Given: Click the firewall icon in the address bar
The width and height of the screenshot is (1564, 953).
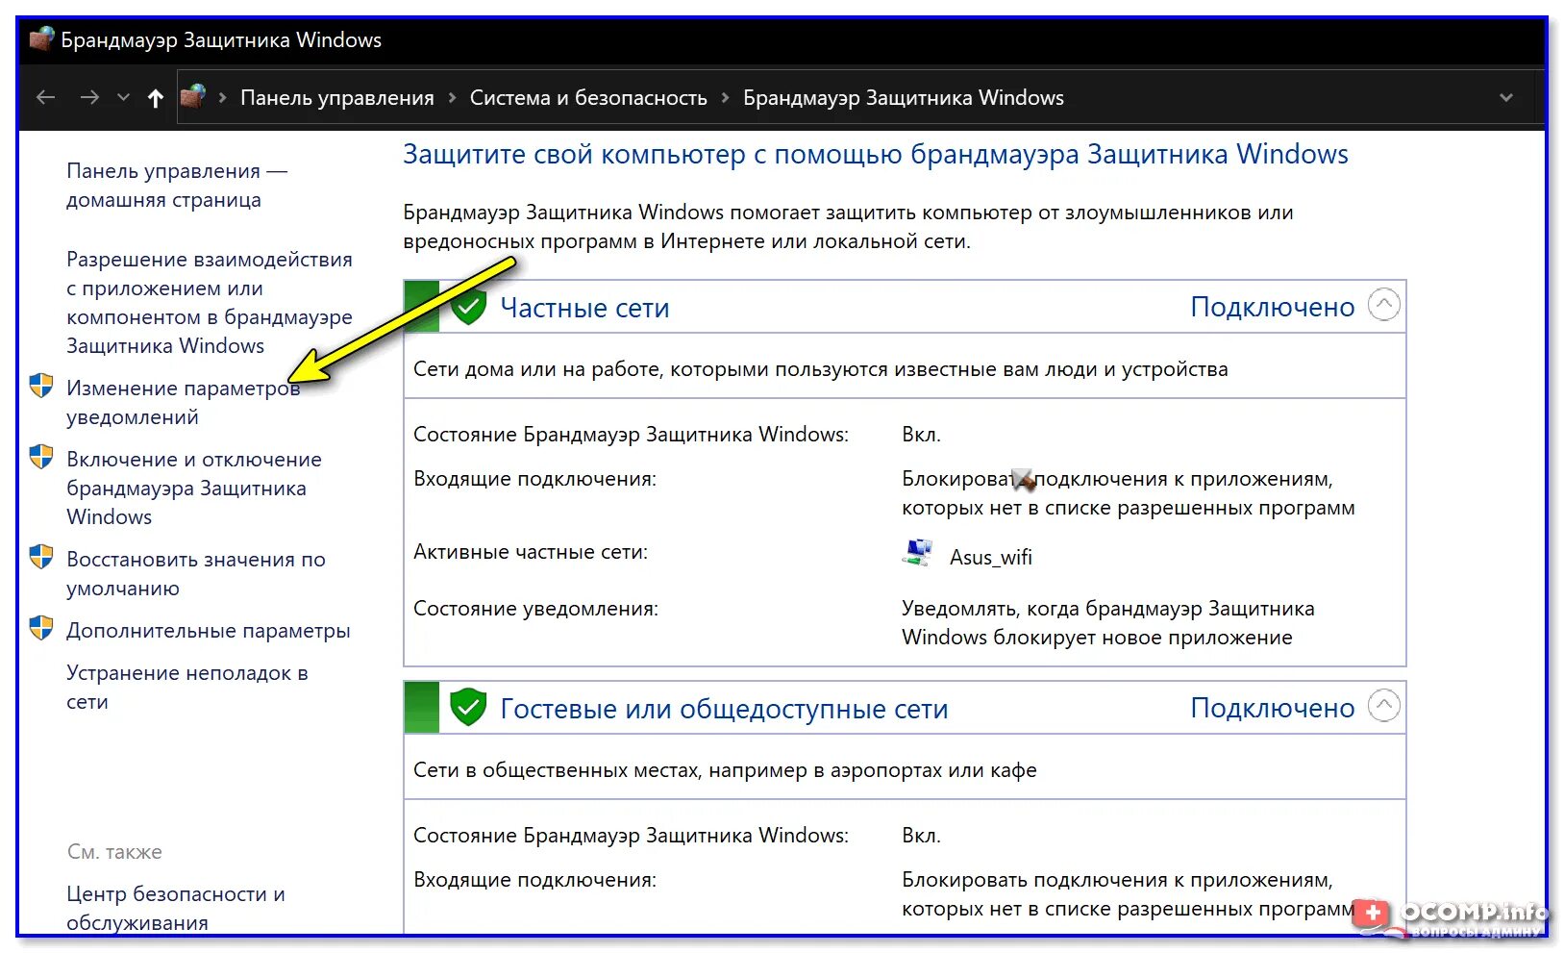Looking at the screenshot, I should point(193,96).
